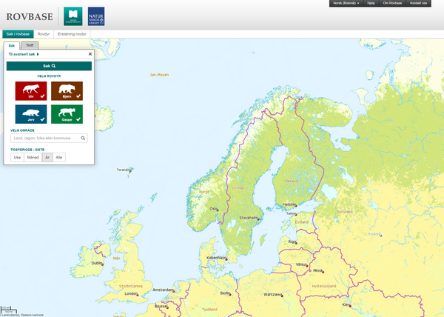Open the Erstatning rovdyr tab

point(72,34)
